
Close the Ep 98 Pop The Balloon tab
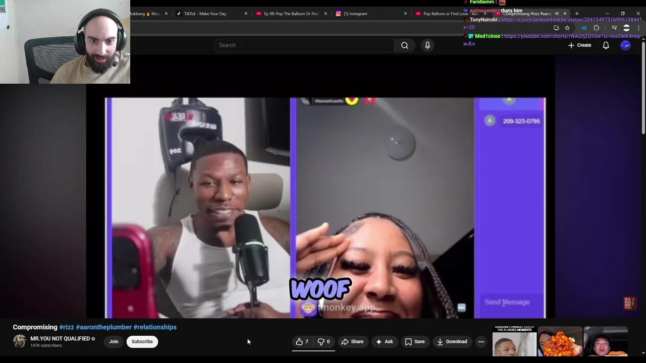click(x=326, y=14)
